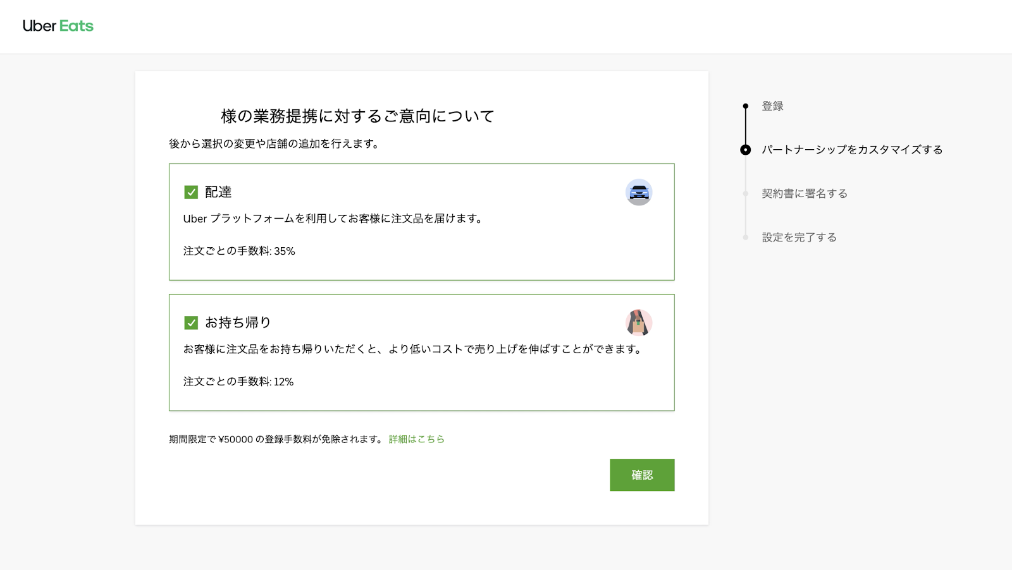Click the Uber Eats logo
Screen dimensions: 1012x570
58,25
